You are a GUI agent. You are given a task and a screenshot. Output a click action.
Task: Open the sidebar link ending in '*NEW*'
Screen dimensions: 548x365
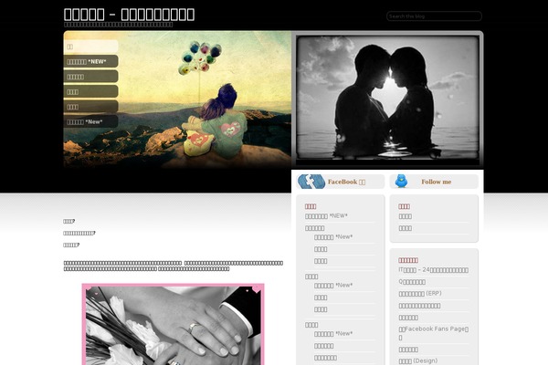coord(326,216)
